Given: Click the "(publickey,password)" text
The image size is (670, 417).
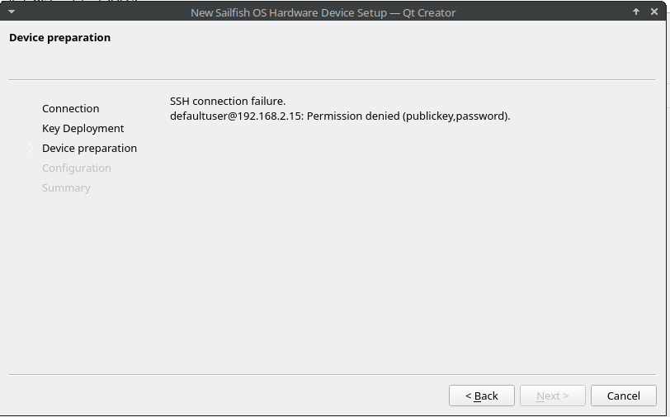Looking at the screenshot, I should [x=456, y=116].
